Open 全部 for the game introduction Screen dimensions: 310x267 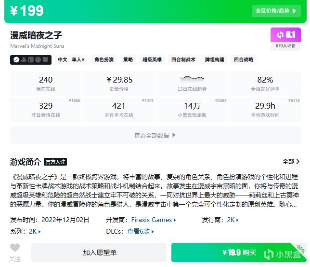[x=291, y=162]
